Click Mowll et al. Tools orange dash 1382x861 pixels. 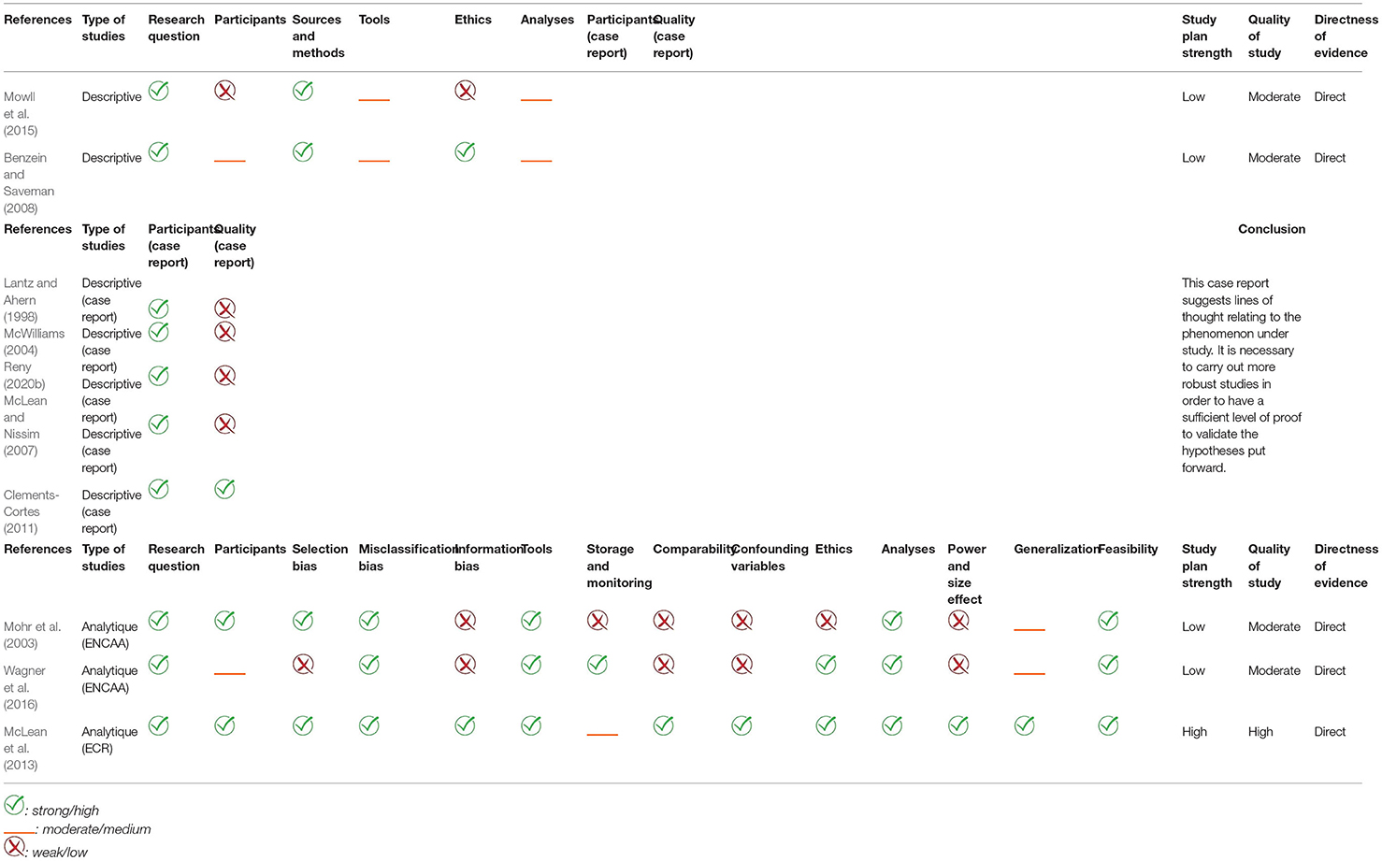pos(374,100)
